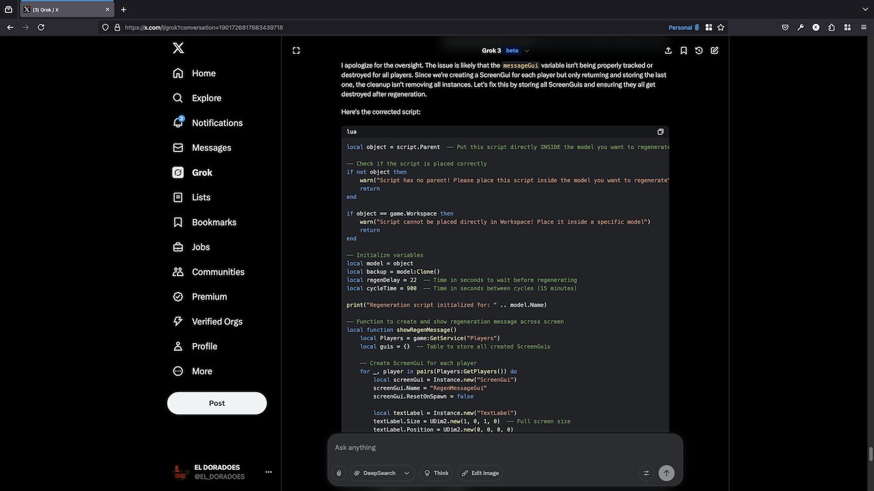Bookmark this Grok conversation

(683, 50)
